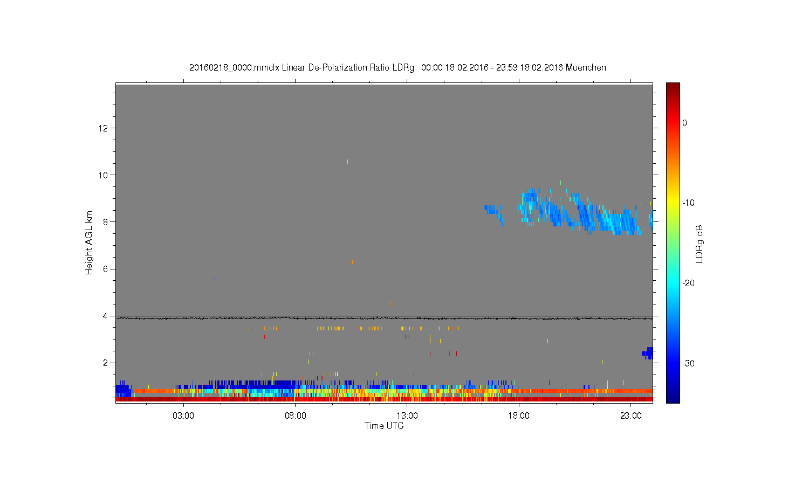Click the 03:00 time tick label
Image resolution: width=809 pixels, height=485 pixels.
[x=183, y=416]
